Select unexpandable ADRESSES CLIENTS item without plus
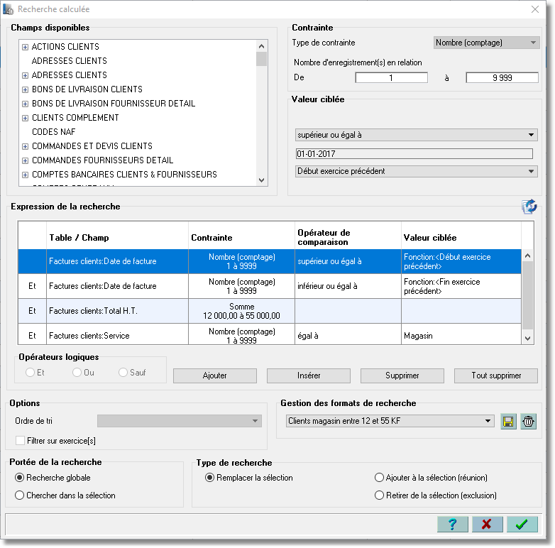 coord(70,61)
